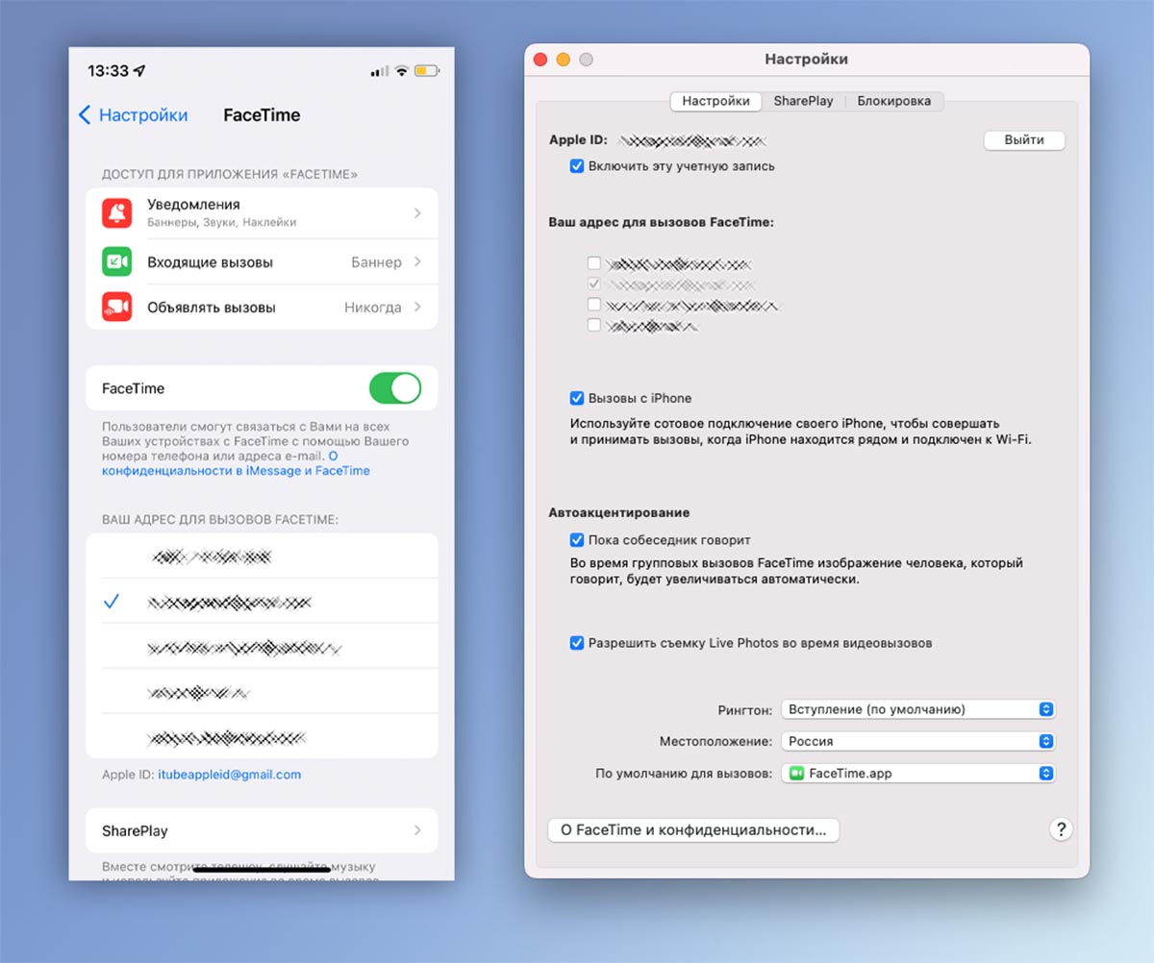
Task: Check the first FaceTime address checkbox on Mac
Action: (594, 262)
